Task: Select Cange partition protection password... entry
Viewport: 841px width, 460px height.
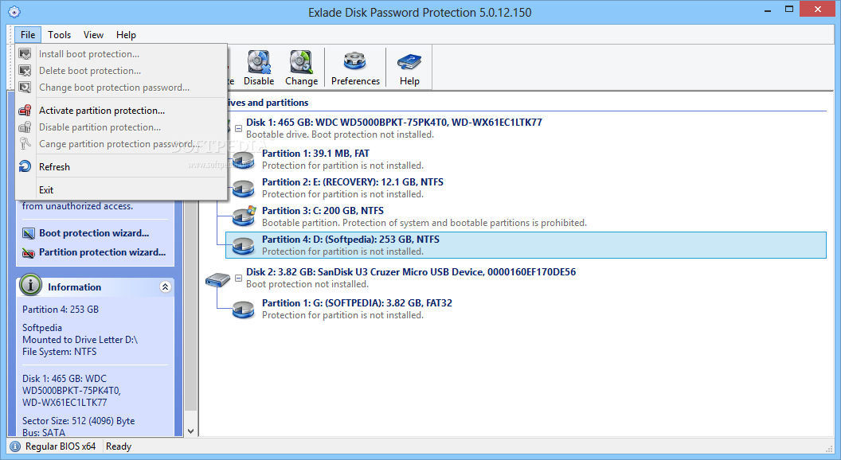Action: 121,144
